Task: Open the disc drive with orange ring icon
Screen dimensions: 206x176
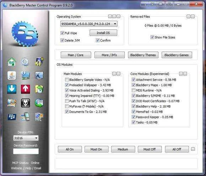Action: point(12,103)
